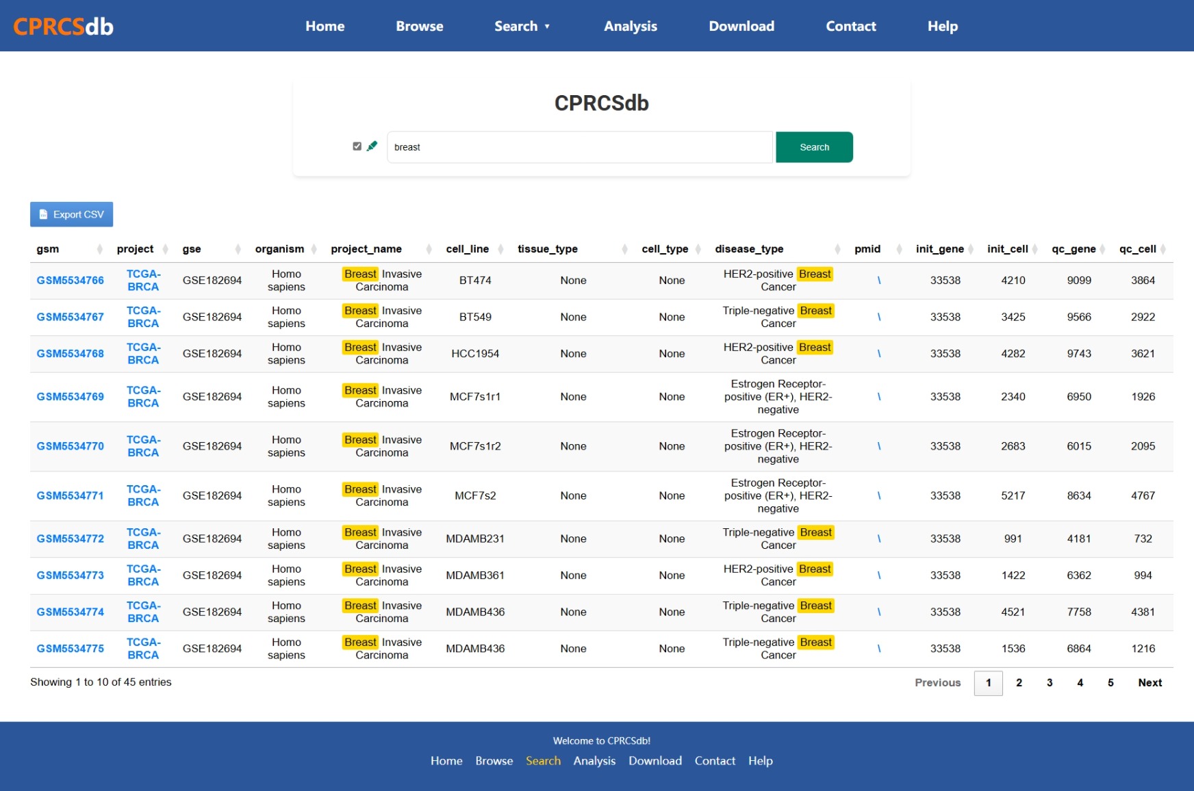1194x791 pixels.
Task: Sort by pmid column sort icon
Action: pos(899,249)
